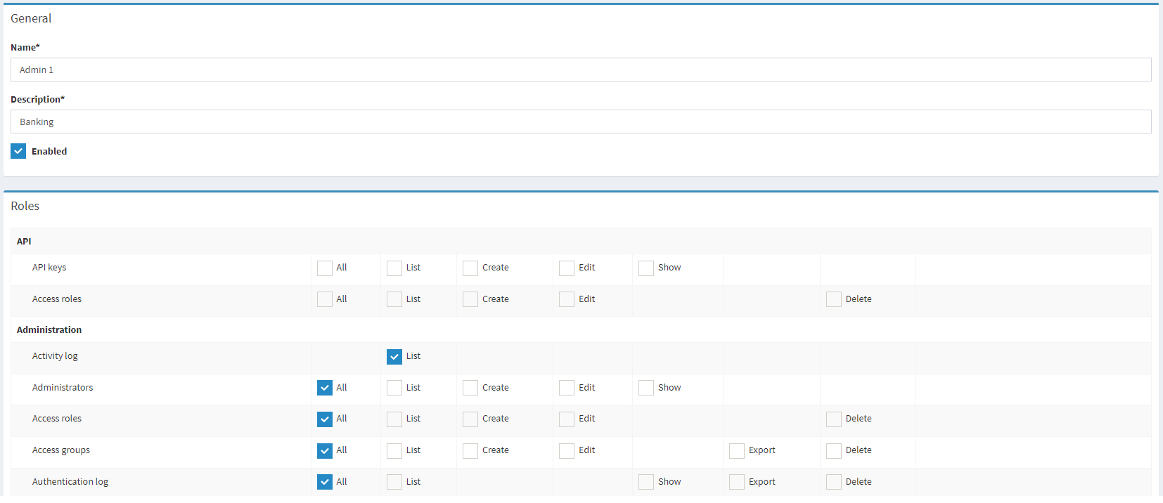
Task: Enable Show for Authentication log
Action: 646,482
